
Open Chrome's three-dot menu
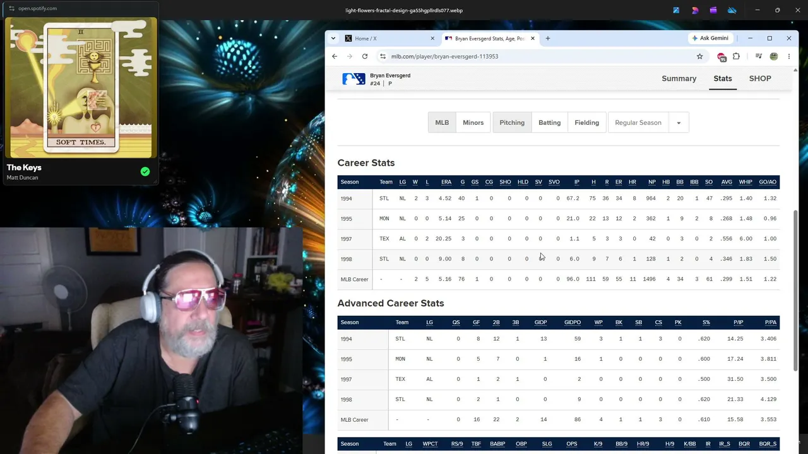click(x=788, y=56)
